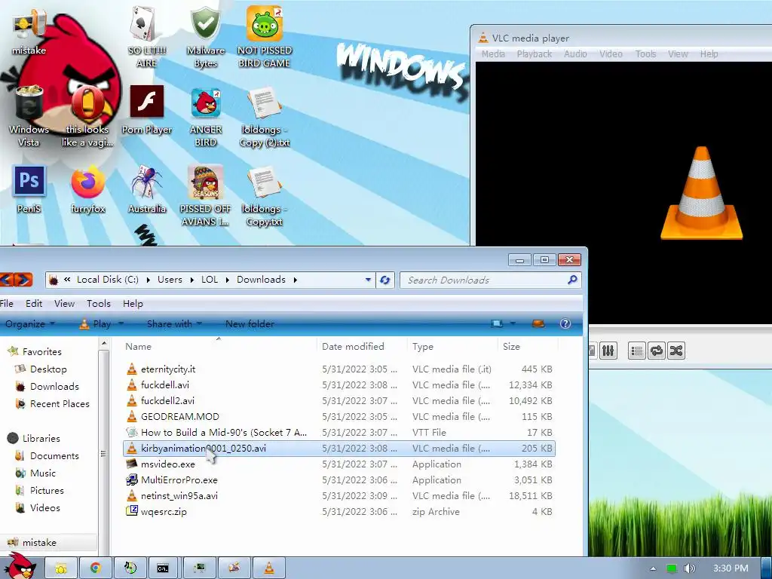Expand the view options dropdown arrow
The width and height of the screenshot is (772, 579).
(513, 323)
